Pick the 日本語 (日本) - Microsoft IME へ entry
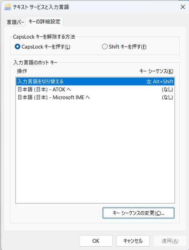189x250 pixels. tap(95, 97)
